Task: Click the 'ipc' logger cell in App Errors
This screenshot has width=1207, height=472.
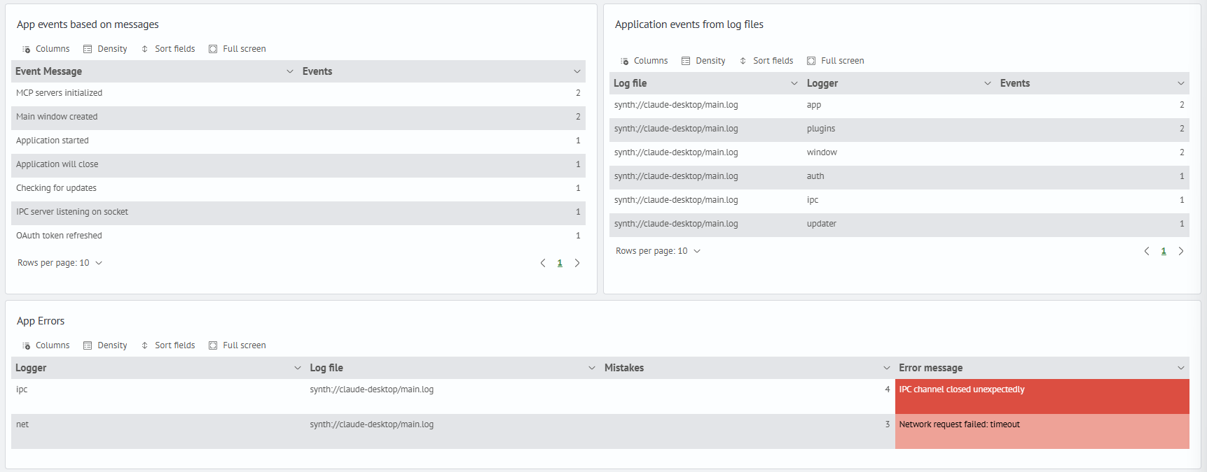Action: 158,396
